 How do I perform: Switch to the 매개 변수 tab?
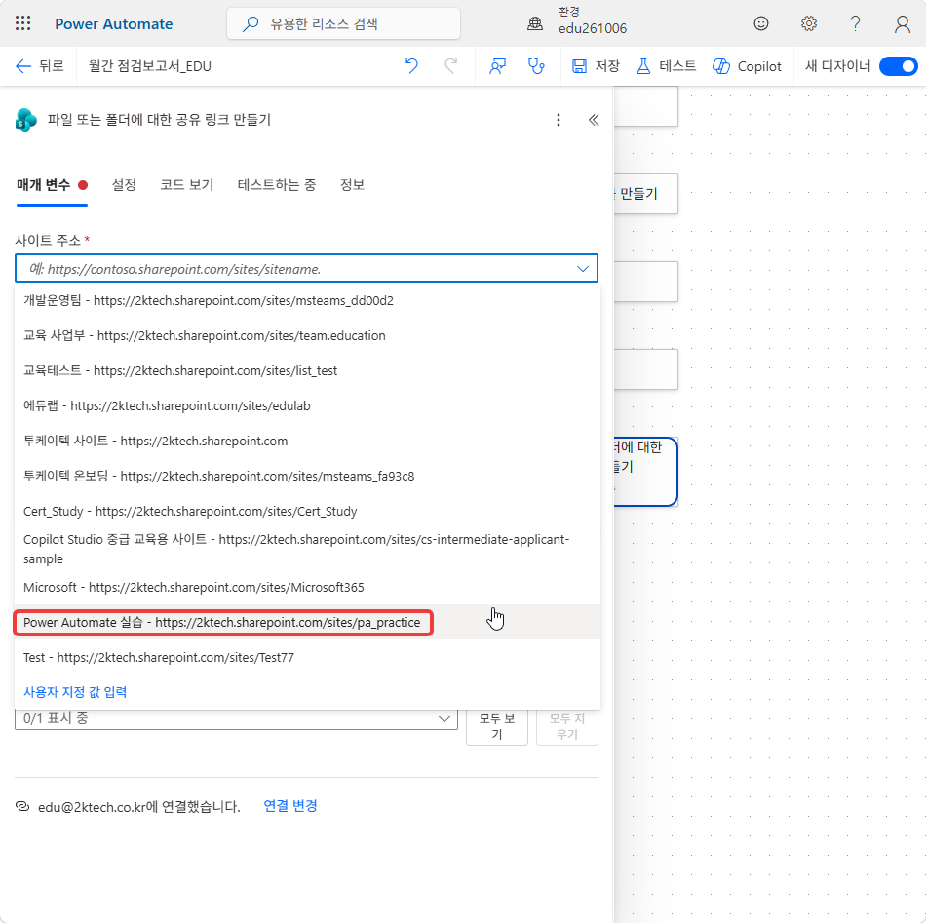coord(52,185)
